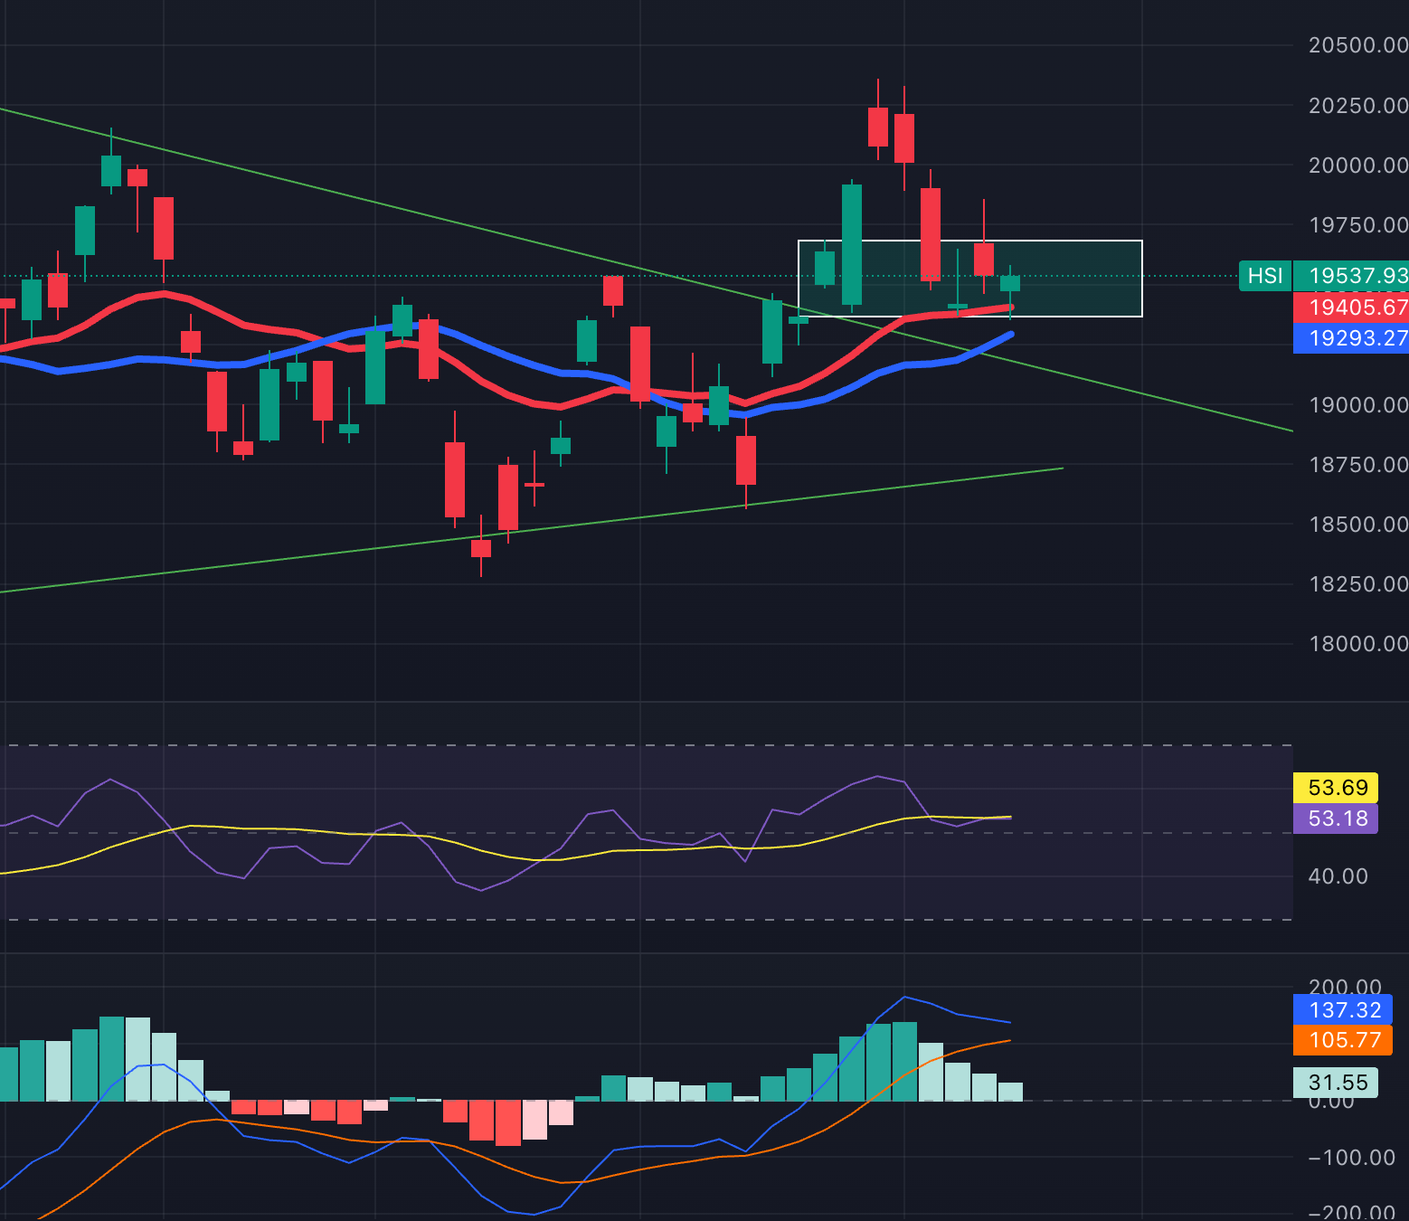Click the 20500.00 price axis label
The image size is (1409, 1221).
(1358, 45)
